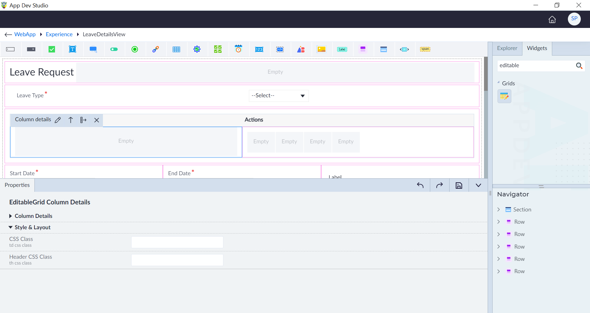
Task: Save the view with the disk icon
Action: pyautogui.click(x=459, y=185)
